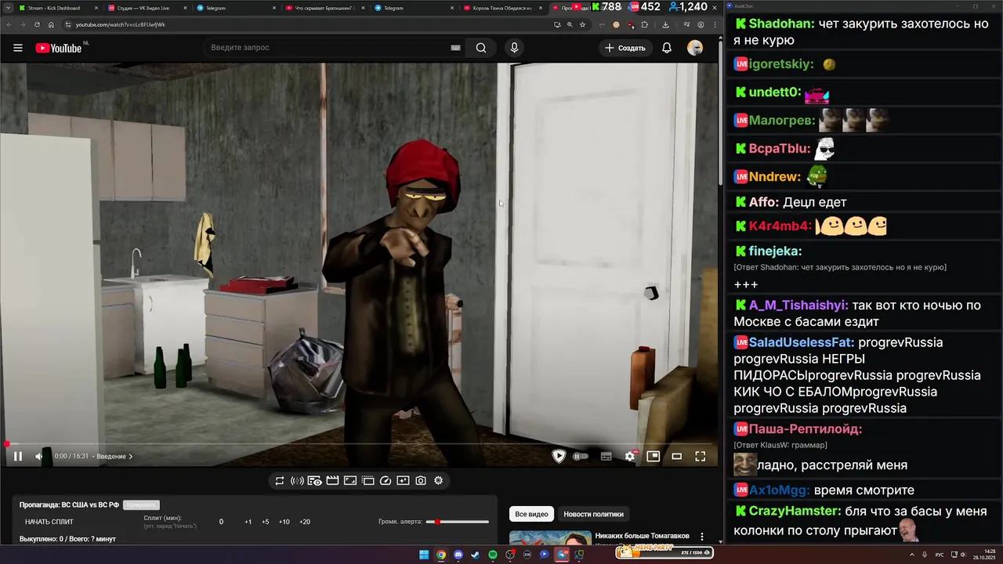Screen dimensions: 1003x564
Task: Click the Shadohan username in chat
Action: tap(781, 23)
